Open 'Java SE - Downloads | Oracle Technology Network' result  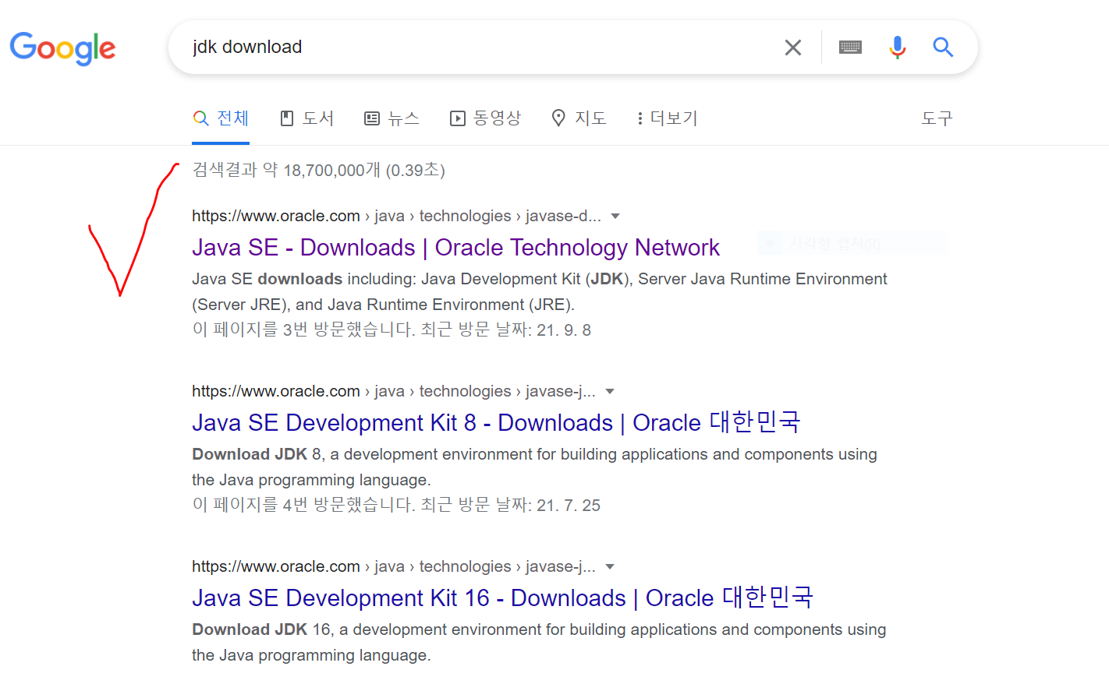[x=455, y=248]
